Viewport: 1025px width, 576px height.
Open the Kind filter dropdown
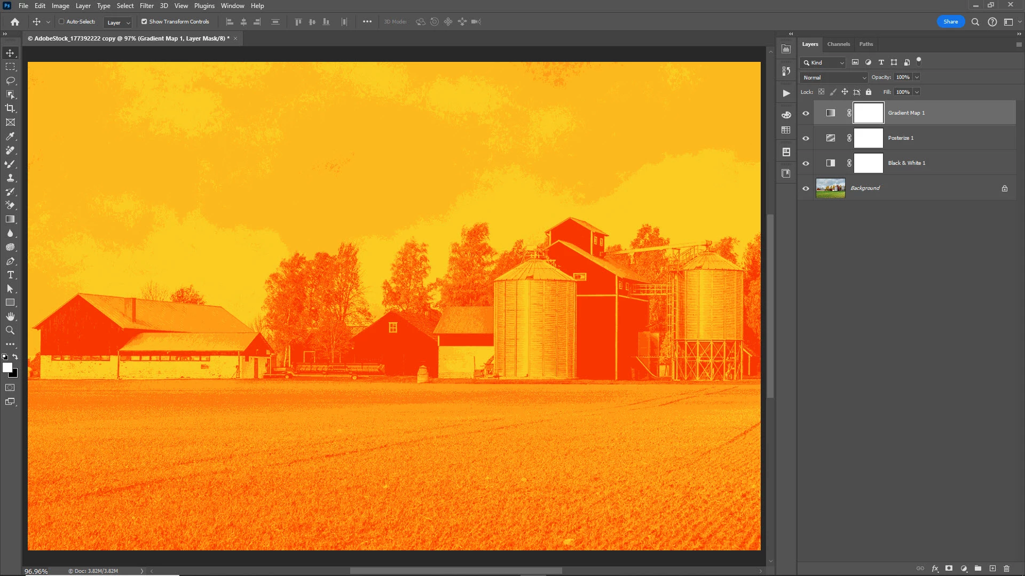(824, 63)
